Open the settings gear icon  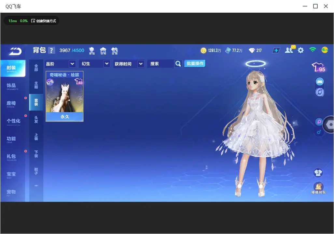coord(300,50)
